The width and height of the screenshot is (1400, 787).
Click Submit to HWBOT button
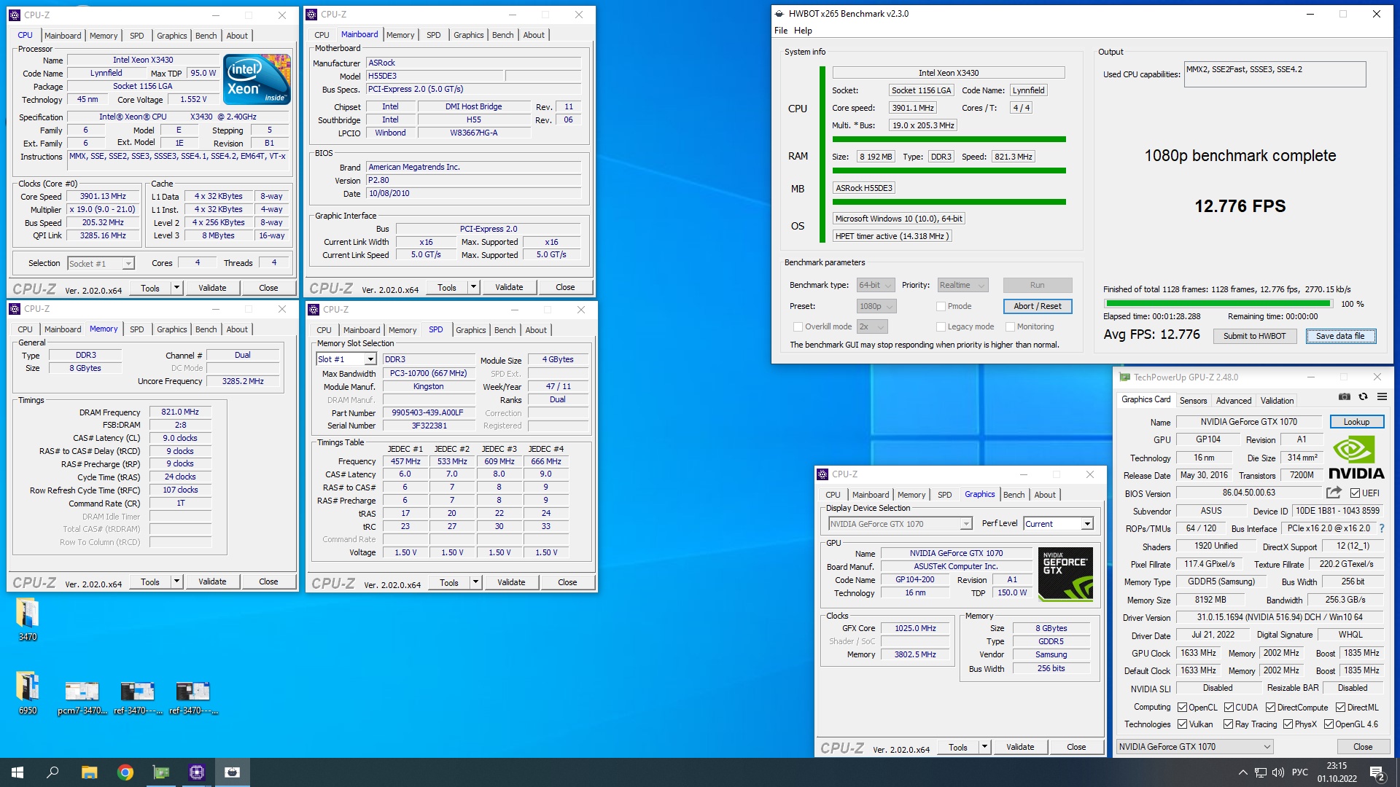click(x=1254, y=336)
